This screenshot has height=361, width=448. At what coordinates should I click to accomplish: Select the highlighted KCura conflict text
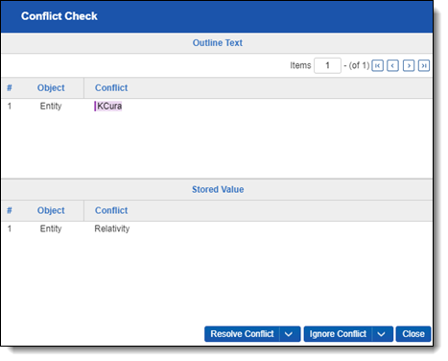pyautogui.click(x=108, y=106)
